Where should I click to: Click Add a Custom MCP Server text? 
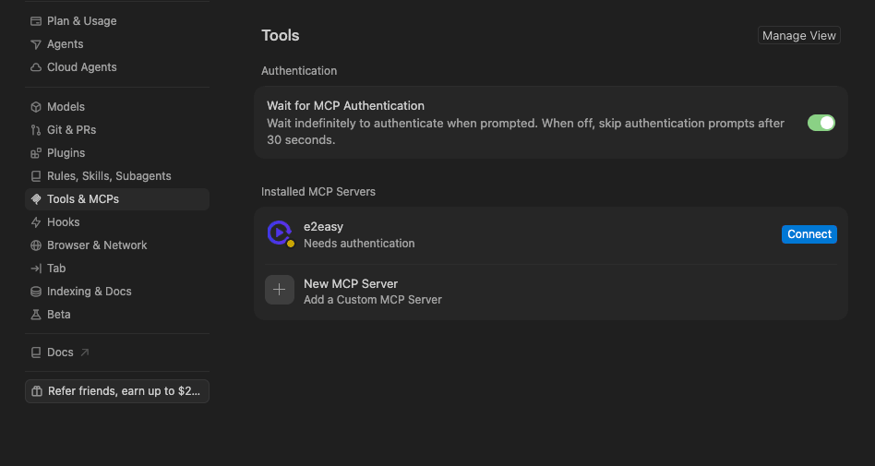[373, 300]
